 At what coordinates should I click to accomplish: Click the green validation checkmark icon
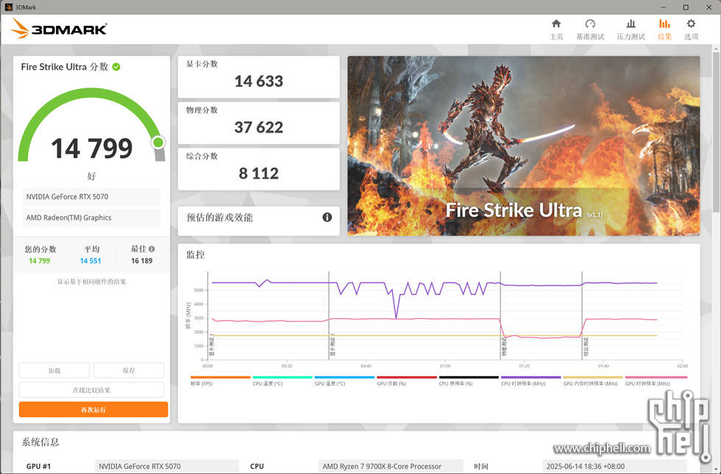point(116,67)
